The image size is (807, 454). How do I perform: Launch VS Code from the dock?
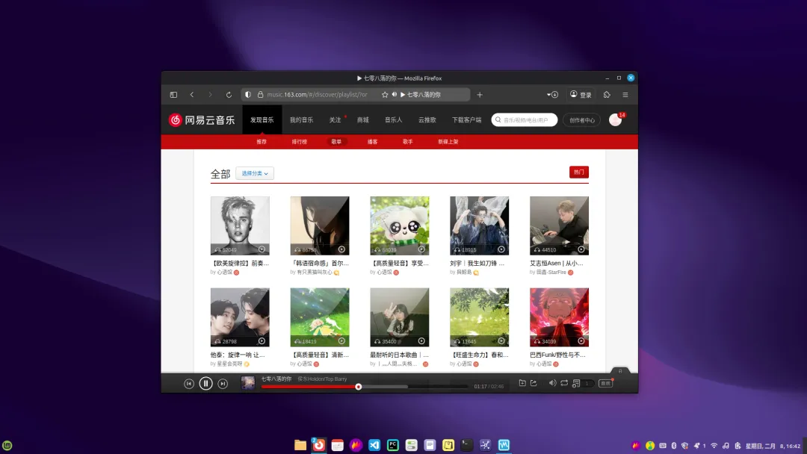pos(374,445)
